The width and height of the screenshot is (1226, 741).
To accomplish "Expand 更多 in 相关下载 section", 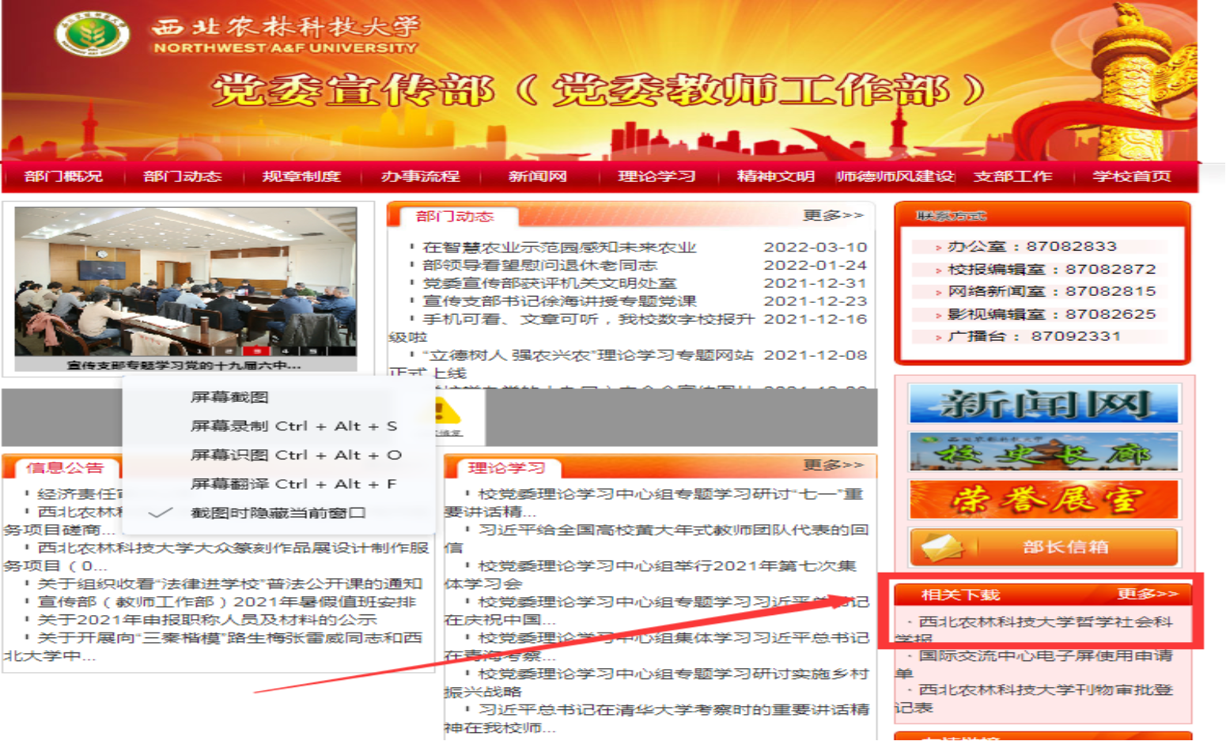I will [1147, 594].
